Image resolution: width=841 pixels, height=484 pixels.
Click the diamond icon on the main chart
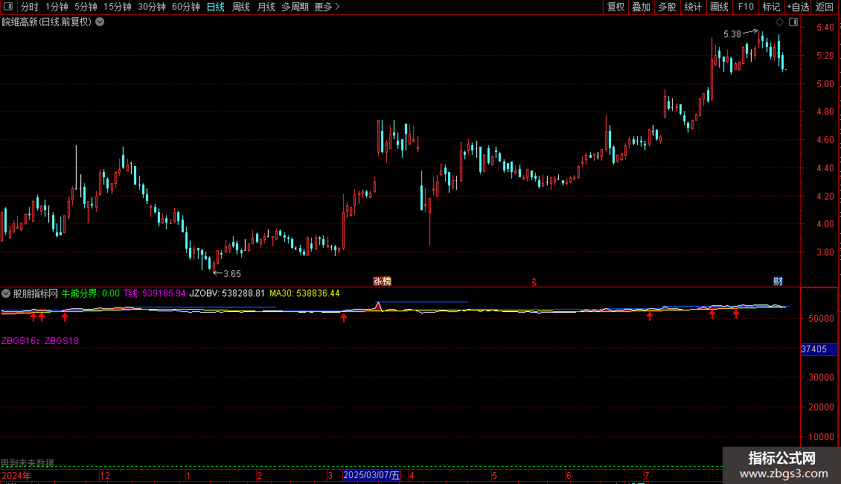tap(780, 22)
